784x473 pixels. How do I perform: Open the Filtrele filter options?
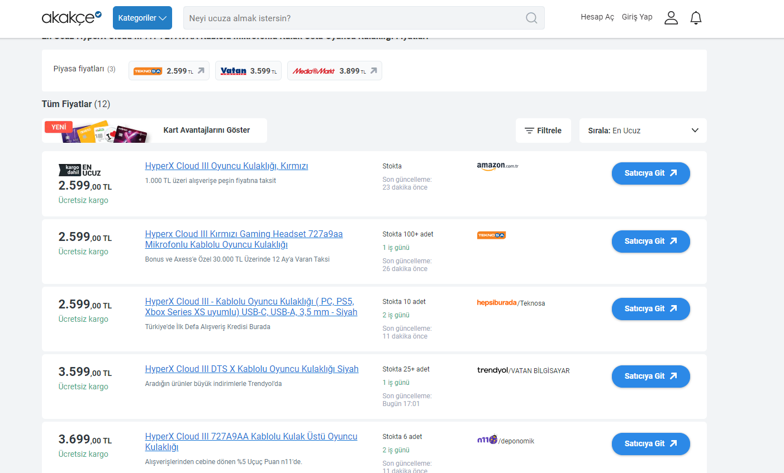tap(543, 131)
